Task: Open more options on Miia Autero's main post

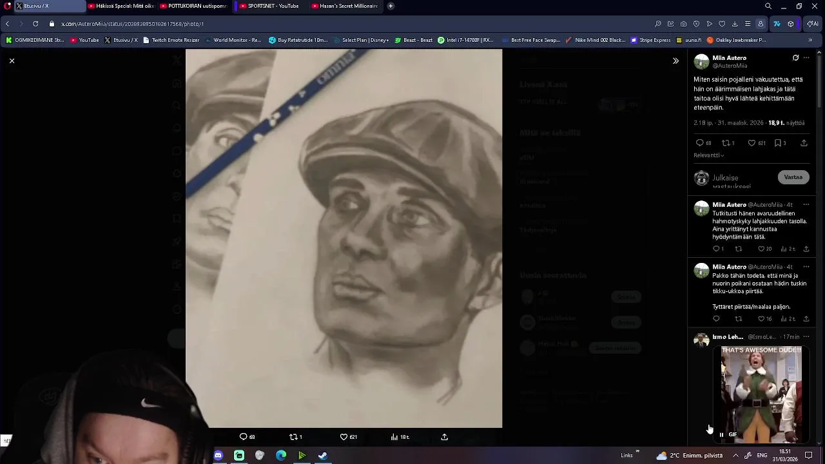Action: (x=806, y=58)
